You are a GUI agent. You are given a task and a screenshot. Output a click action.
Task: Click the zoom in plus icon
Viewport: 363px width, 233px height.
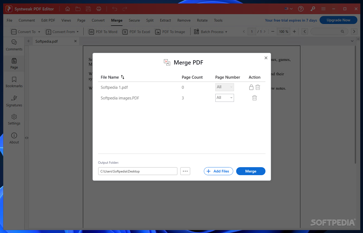click(x=294, y=31)
